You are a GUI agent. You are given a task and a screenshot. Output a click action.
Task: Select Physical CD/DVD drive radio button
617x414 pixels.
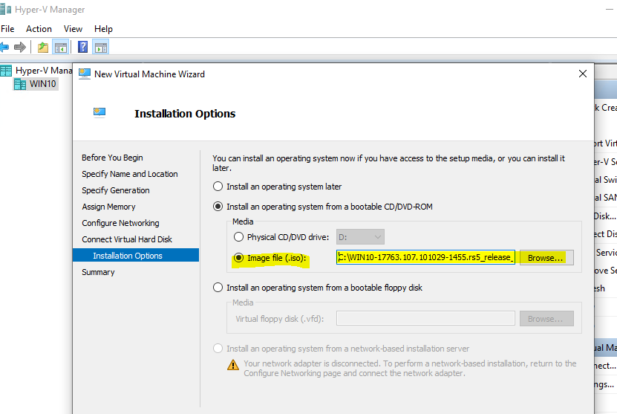coord(238,237)
